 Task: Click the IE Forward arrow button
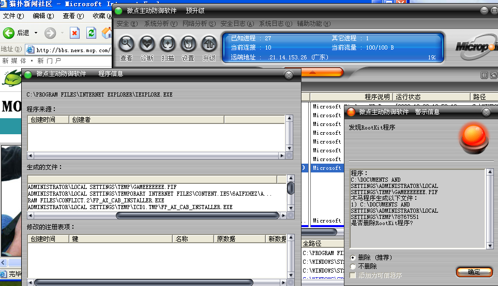click(x=50, y=33)
